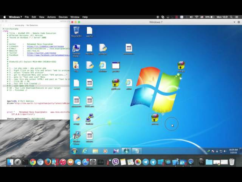
Task: Click '# Title : WinRAR SFX' comment line
Action: [31, 33]
